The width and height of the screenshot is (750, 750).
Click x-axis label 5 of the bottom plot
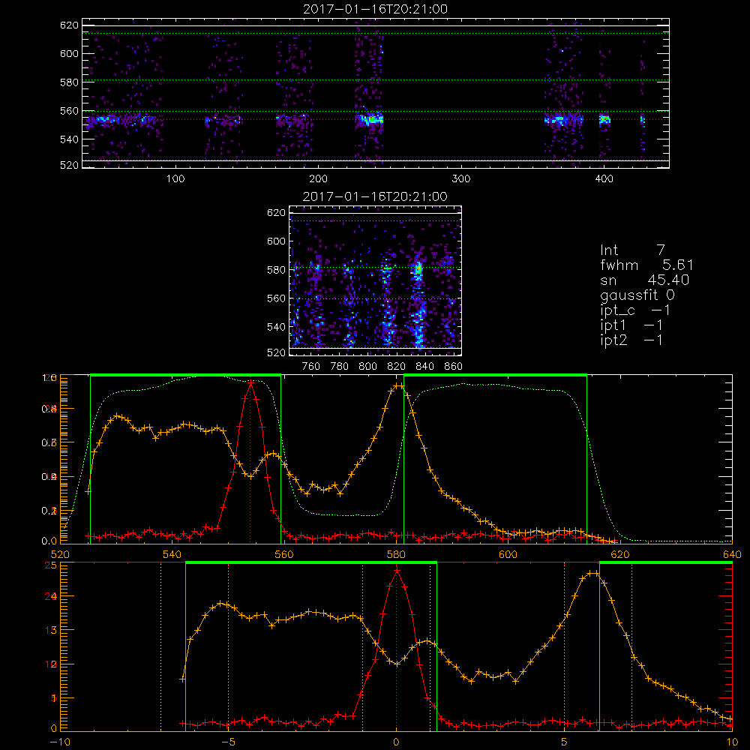pos(565,742)
